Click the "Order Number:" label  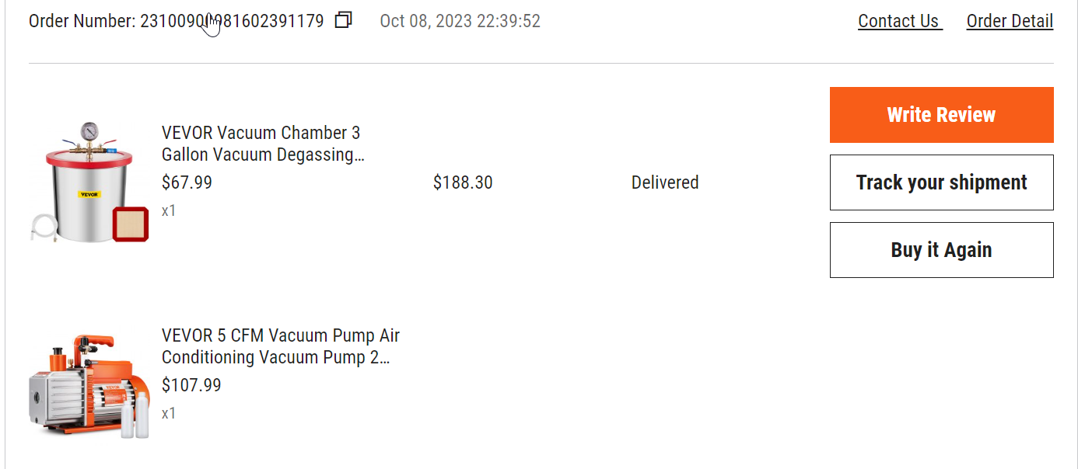[x=82, y=21]
